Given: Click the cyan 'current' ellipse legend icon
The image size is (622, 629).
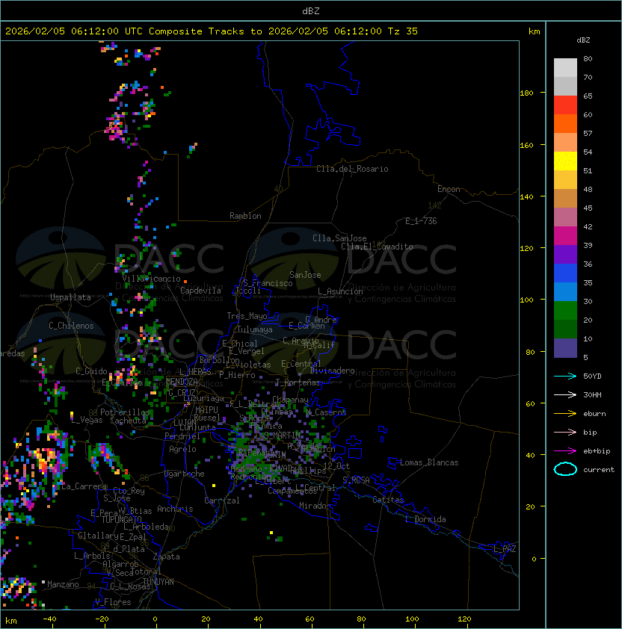Looking at the screenshot, I should point(565,469).
